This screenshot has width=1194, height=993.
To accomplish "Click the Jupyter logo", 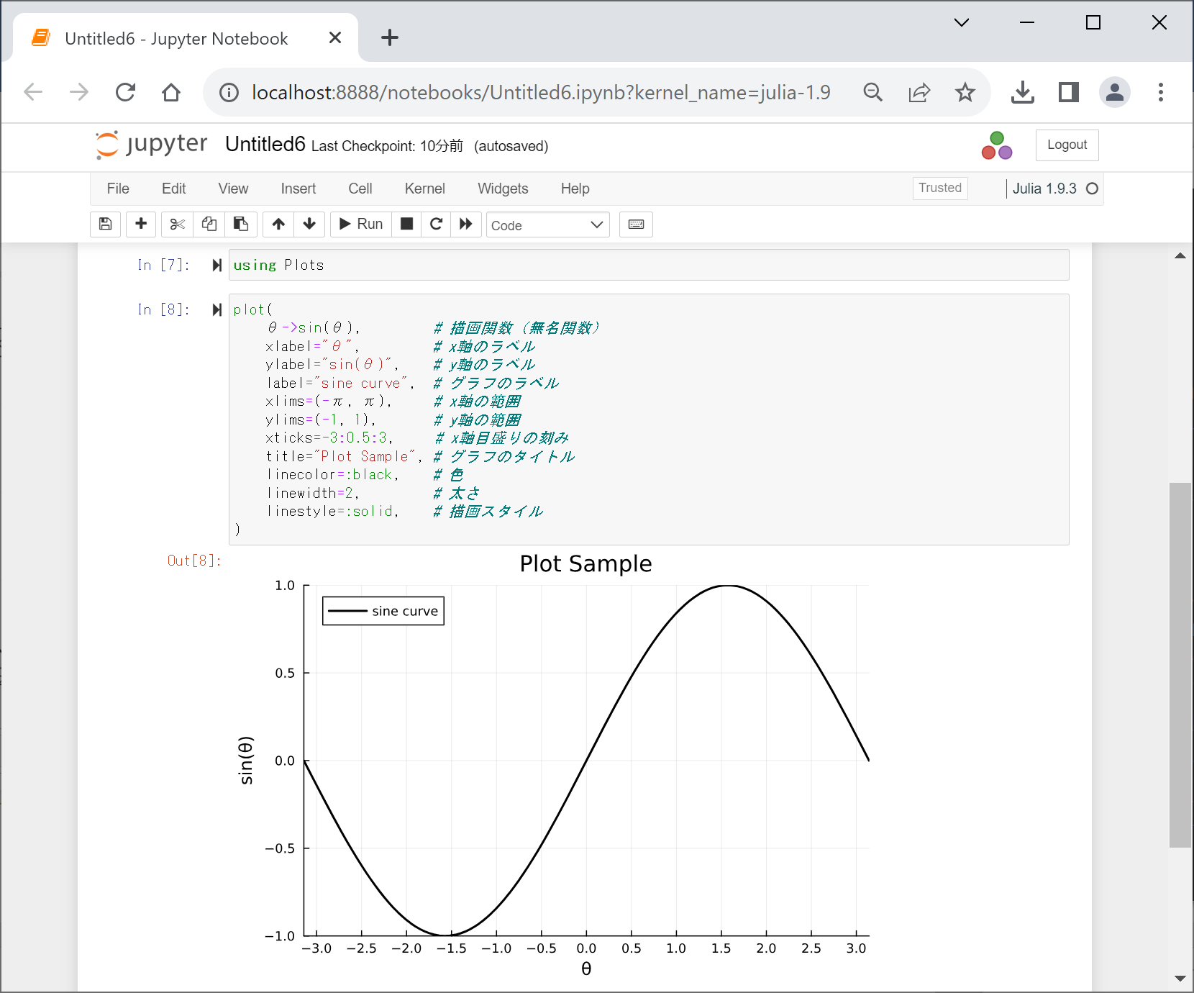I will pyautogui.click(x=151, y=144).
